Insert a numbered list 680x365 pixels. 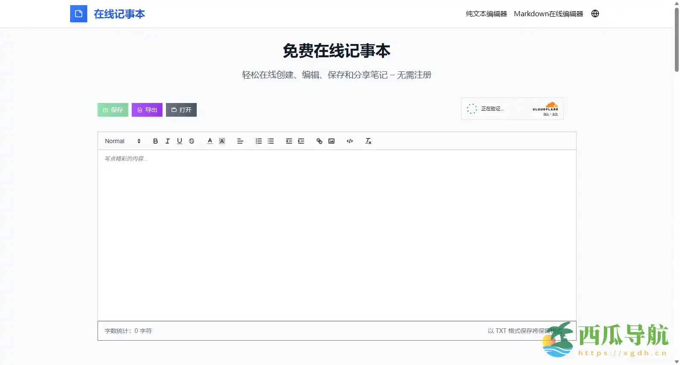click(258, 141)
